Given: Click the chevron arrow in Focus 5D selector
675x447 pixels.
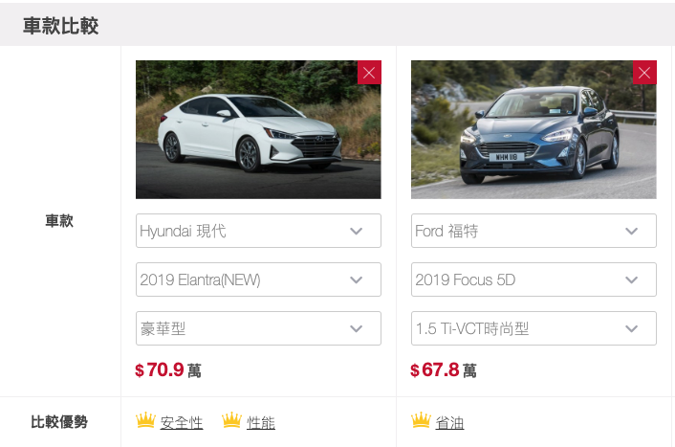Looking at the screenshot, I should pyautogui.click(x=632, y=279).
